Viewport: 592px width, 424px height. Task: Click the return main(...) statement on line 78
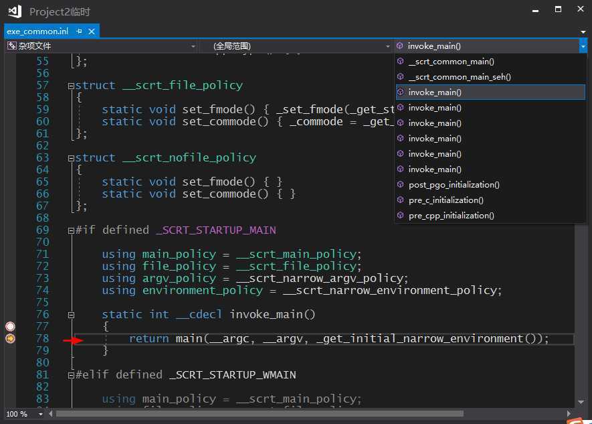click(x=338, y=338)
